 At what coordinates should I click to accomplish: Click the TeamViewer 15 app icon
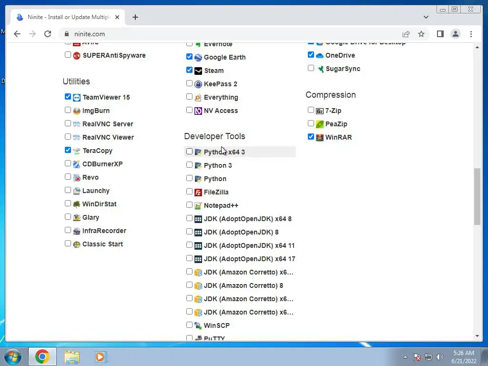coord(77,97)
